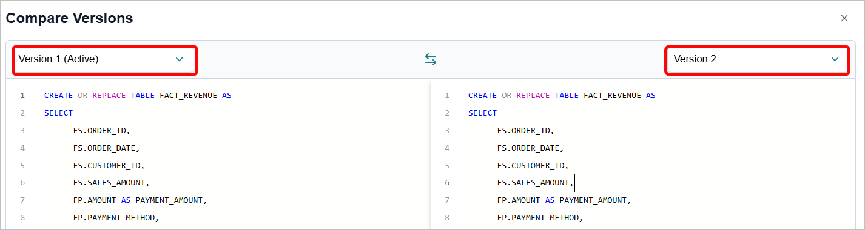
Task: Click the swap versions arrows icon
Action: (431, 59)
